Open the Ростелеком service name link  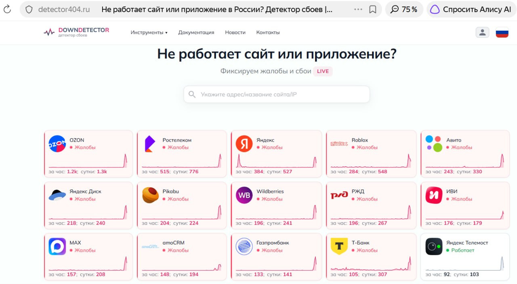pyautogui.click(x=177, y=140)
